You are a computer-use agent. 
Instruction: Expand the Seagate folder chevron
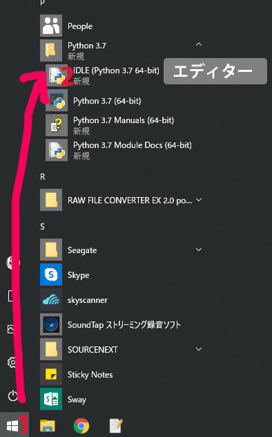click(199, 250)
